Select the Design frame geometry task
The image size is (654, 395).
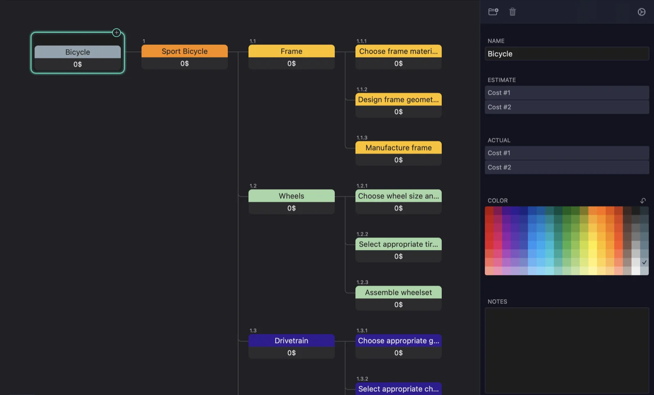[x=398, y=99]
